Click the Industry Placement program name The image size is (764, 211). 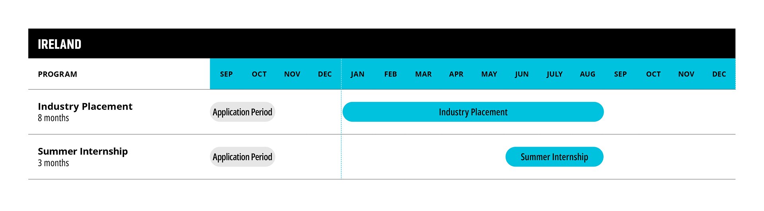pos(85,106)
